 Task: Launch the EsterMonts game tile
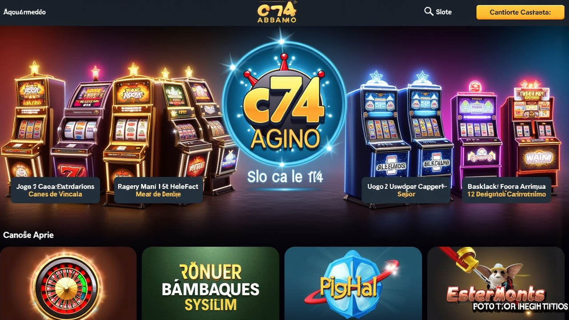(x=496, y=284)
